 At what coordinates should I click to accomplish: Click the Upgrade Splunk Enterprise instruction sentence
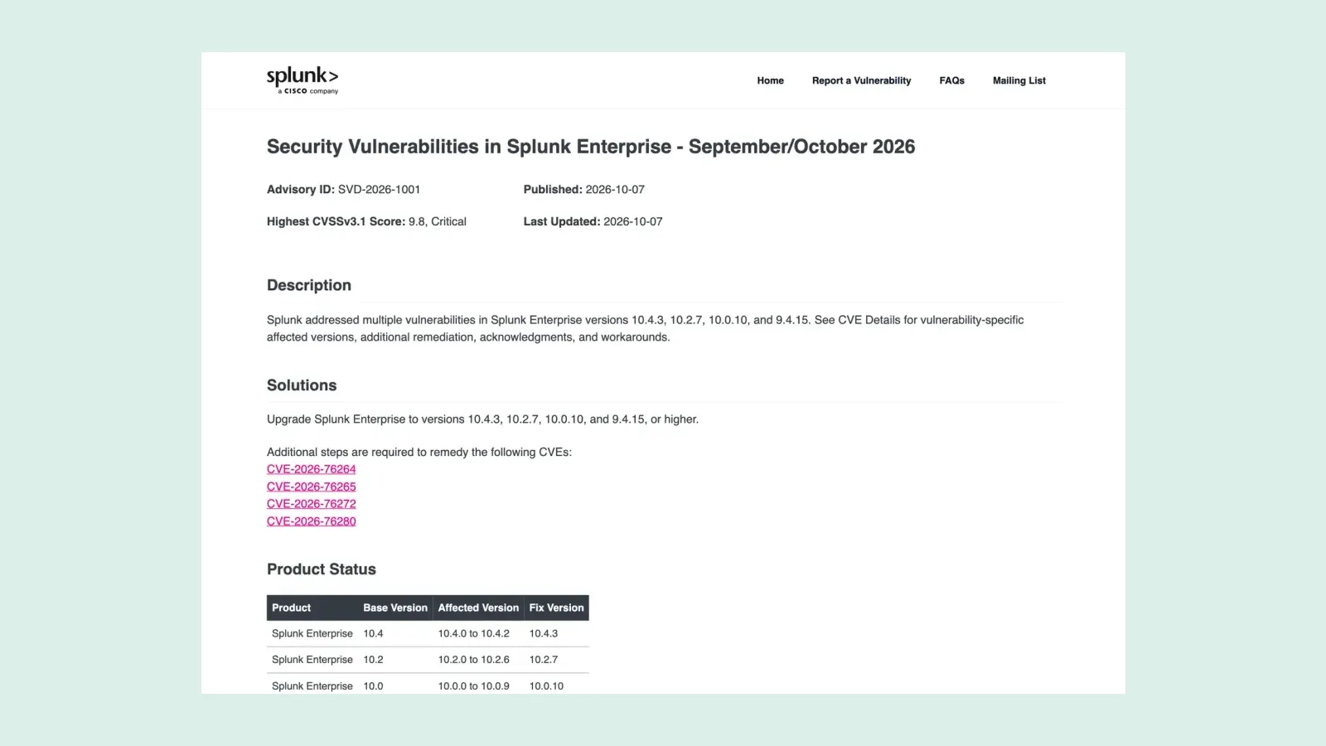[482, 419]
